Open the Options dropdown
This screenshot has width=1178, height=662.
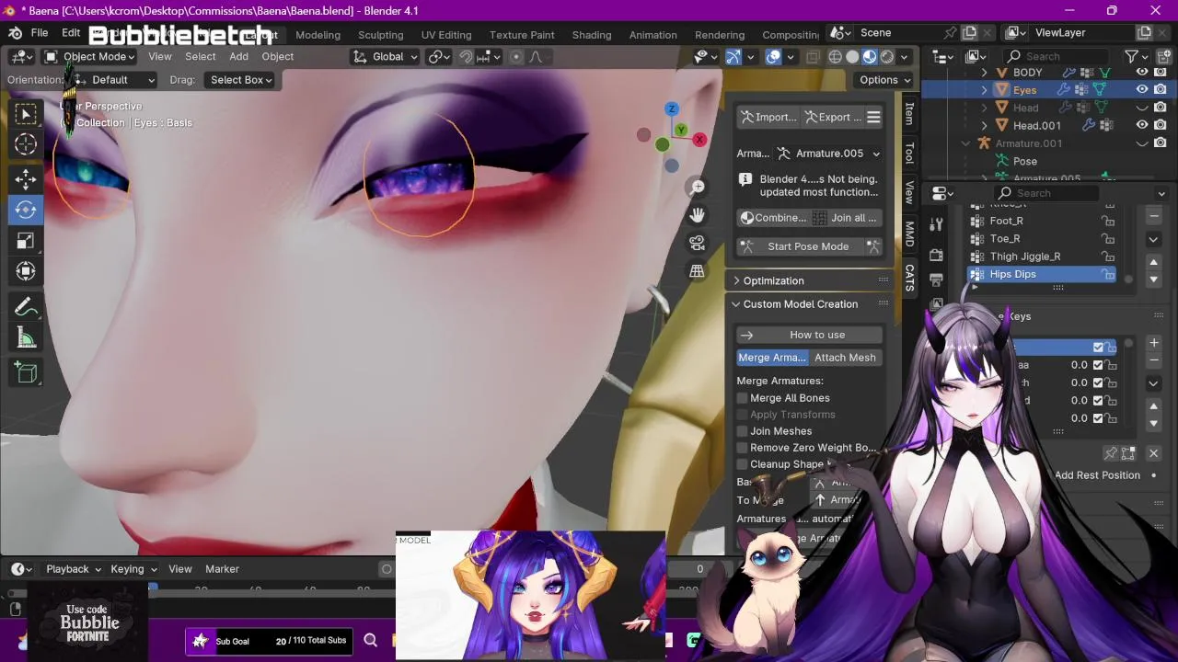884,80
